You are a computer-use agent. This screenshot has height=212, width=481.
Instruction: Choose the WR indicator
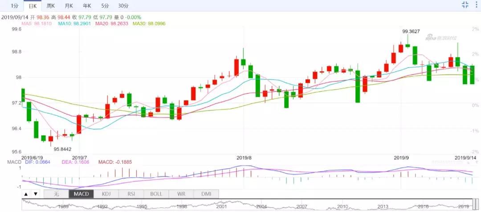coord(181,194)
